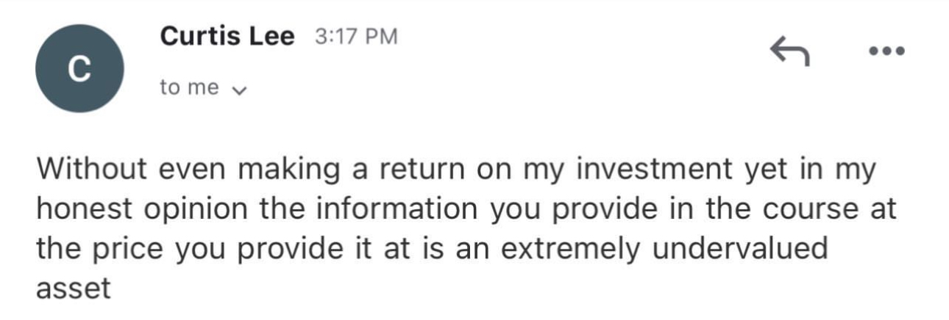Click the reply arrow icon

790,52
